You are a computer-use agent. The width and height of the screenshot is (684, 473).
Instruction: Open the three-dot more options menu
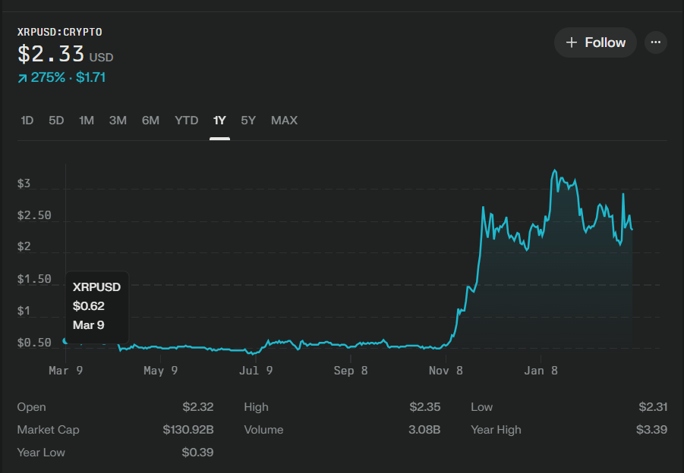click(x=656, y=42)
